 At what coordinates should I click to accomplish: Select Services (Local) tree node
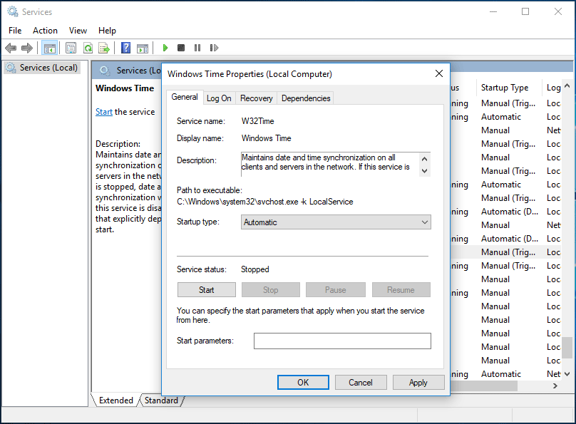42,68
